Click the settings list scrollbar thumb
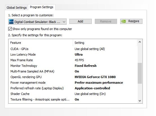The image size is (156, 116). (140, 73)
